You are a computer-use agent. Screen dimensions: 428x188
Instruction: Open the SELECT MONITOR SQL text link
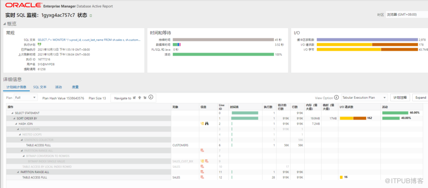89,40
